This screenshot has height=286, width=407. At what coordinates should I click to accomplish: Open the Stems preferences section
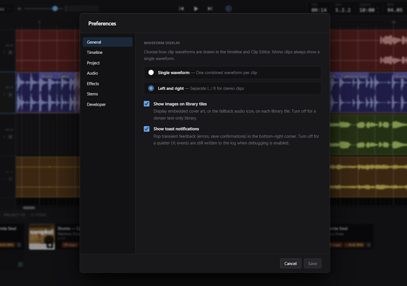(x=107, y=94)
